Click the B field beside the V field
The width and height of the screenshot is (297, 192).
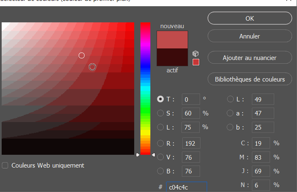tap(191, 171)
